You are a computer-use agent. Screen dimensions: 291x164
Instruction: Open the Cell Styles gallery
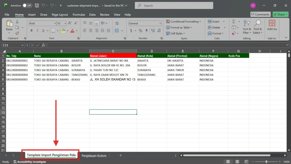(x=176, y=34)
